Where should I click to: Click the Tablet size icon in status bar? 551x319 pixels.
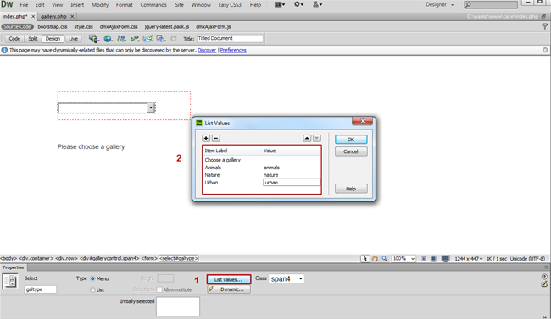[434, 259]
